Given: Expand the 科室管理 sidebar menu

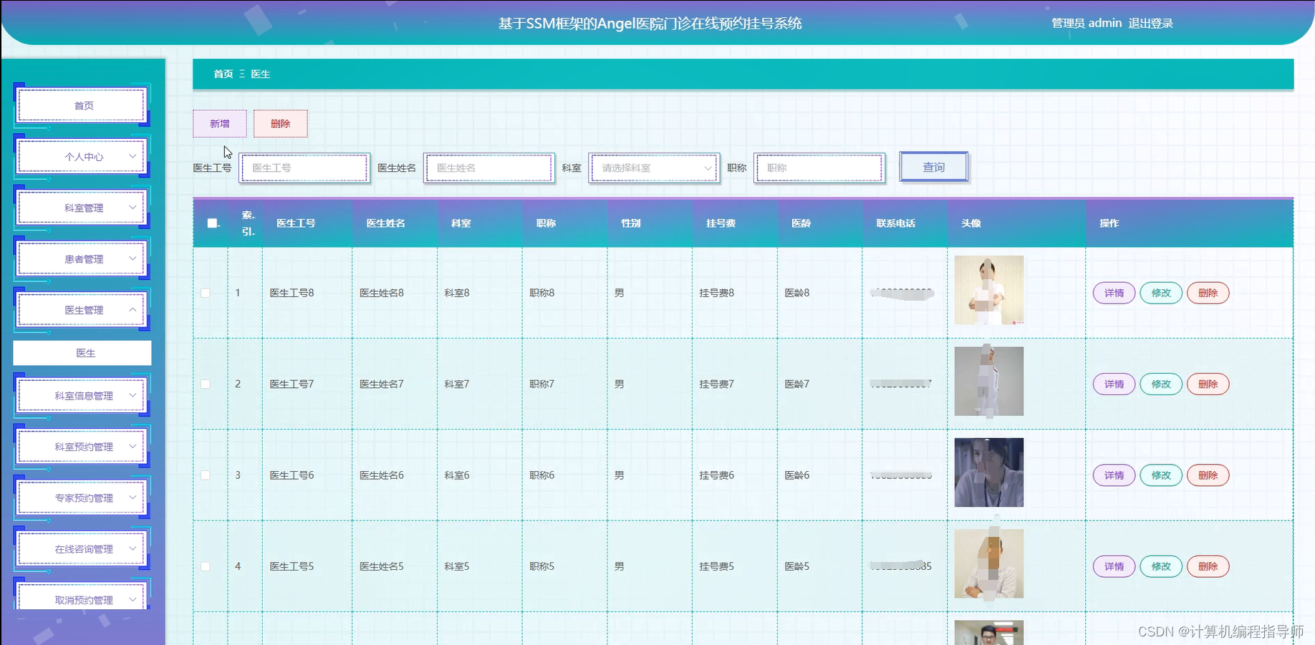Looking at the screenshot, I should (82, 208).
